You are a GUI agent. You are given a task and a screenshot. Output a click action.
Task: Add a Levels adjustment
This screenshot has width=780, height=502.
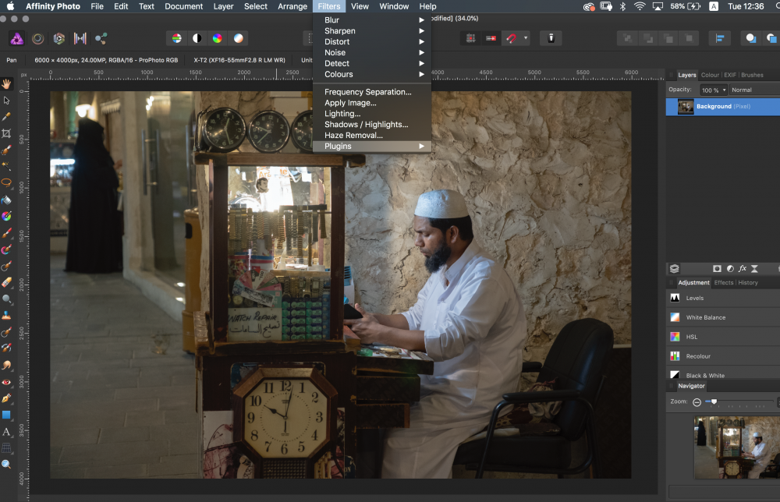pyautogui.click(x=694, y=298)
